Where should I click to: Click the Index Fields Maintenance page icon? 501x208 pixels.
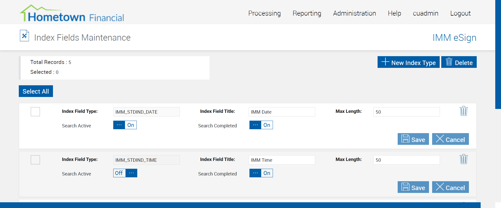(x=24, y=36)
